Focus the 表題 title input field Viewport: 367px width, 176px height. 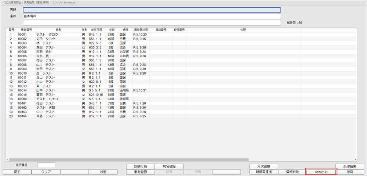tap(152, 10)
